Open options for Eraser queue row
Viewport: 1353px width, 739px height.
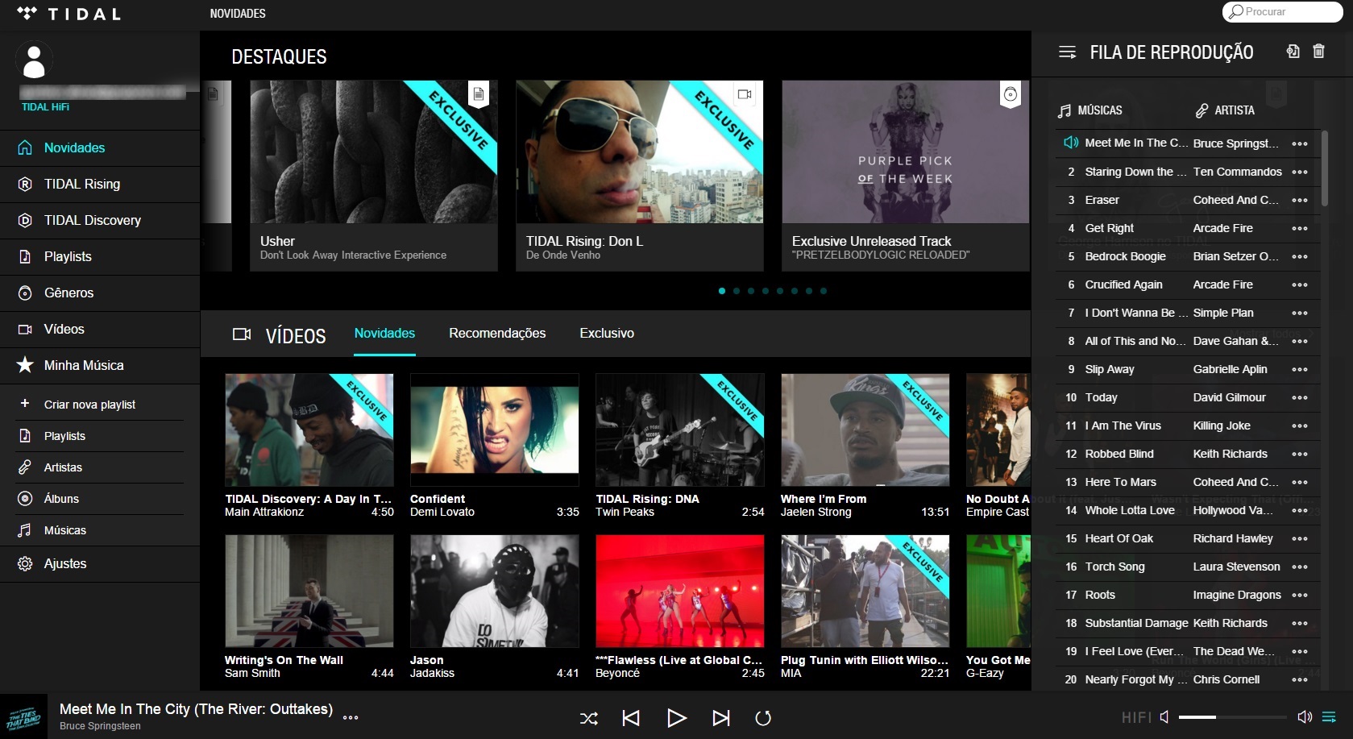[x=1300, y=201]
